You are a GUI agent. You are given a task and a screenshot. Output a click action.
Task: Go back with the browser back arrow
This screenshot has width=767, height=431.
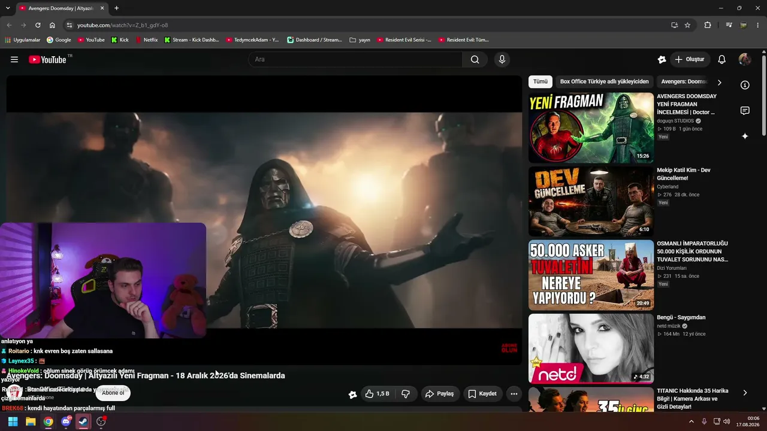tap(9, 25)
